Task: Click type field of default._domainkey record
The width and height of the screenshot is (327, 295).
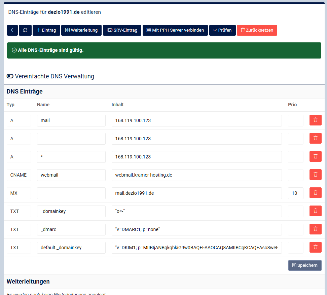Action: tap(19, 248)
